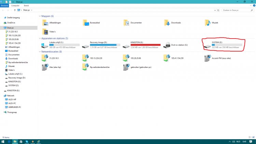Select ALEX-HP under Netwerk
The height and width of the screenshot is (144, 256).
pyautogui.click(x=12, y=99)
